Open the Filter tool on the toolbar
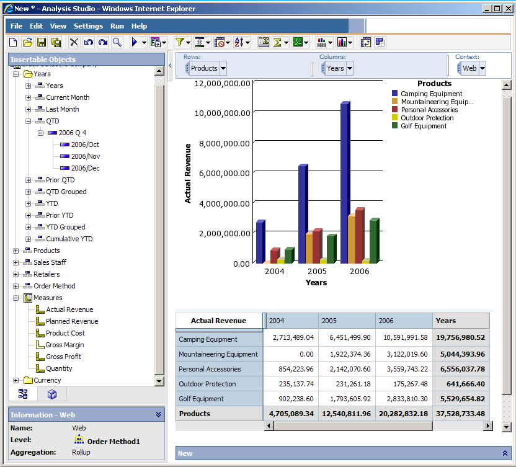Image resolution: width=516 pixels, height=467 pixels. (x=180, y=42)
